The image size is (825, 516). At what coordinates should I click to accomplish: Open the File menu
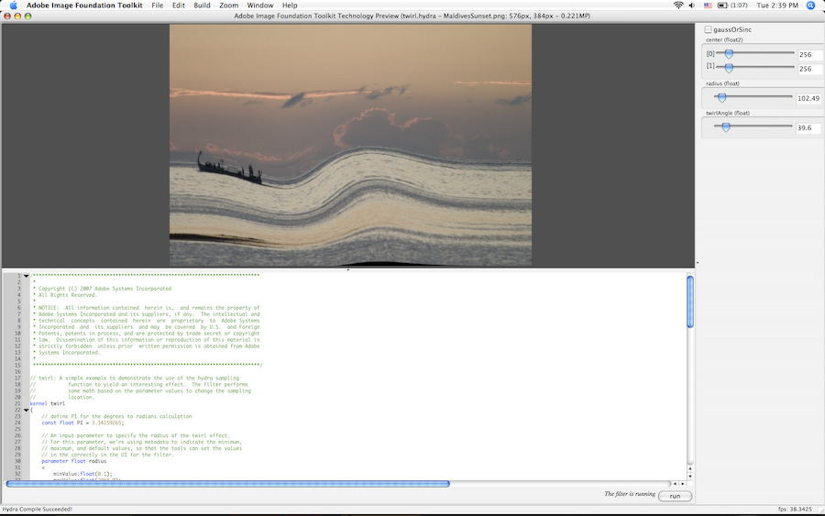point(157,5)
